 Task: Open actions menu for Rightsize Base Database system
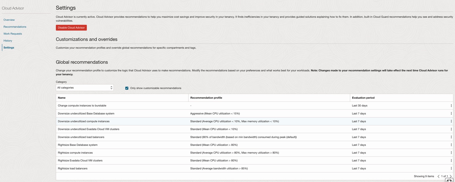point(451,145)
